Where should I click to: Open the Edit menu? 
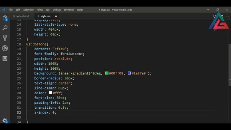tap(18, 10)
